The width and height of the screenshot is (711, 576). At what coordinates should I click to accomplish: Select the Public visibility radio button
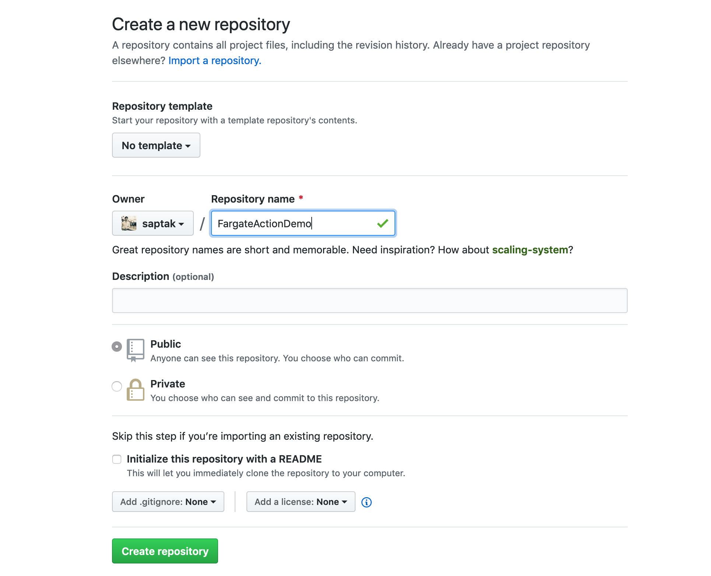(116, 346)
